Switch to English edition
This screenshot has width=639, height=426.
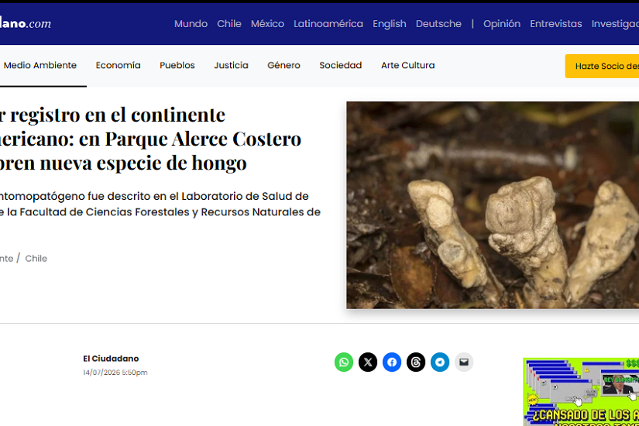389,24
